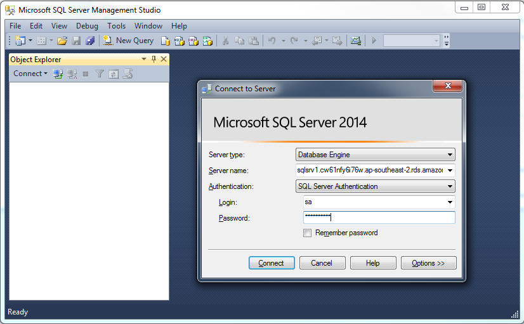Click the Database Engine Query icon

[x=166, y=41]
